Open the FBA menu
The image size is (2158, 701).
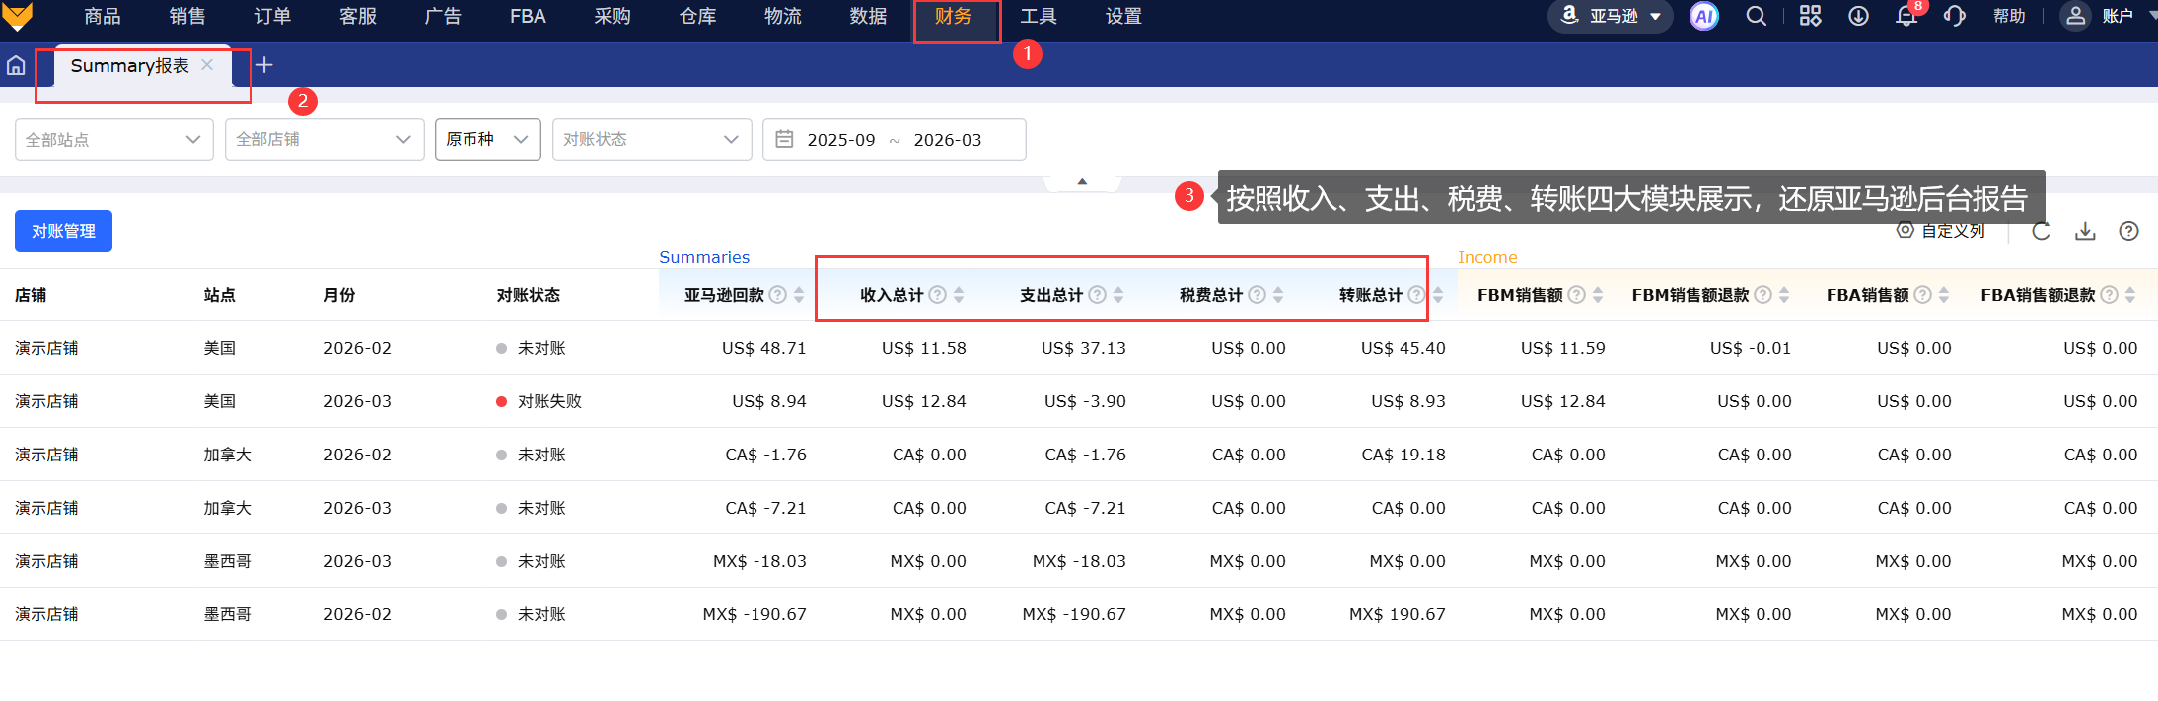(528, 17)
